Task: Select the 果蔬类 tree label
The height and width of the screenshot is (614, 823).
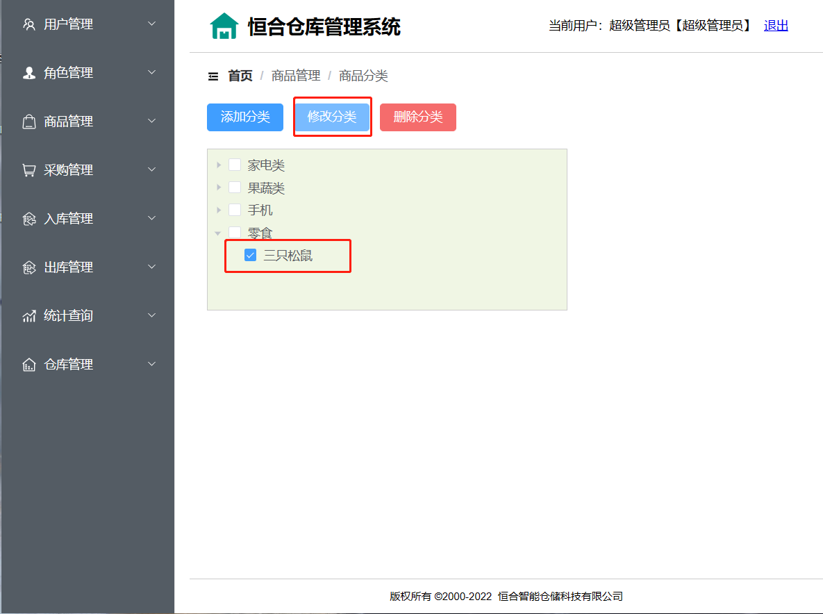Action: click(x=266, y=188)
